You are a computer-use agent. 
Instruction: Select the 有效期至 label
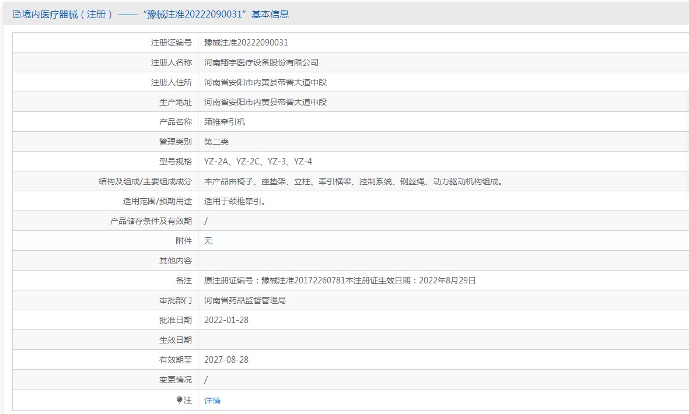(176, 360)
